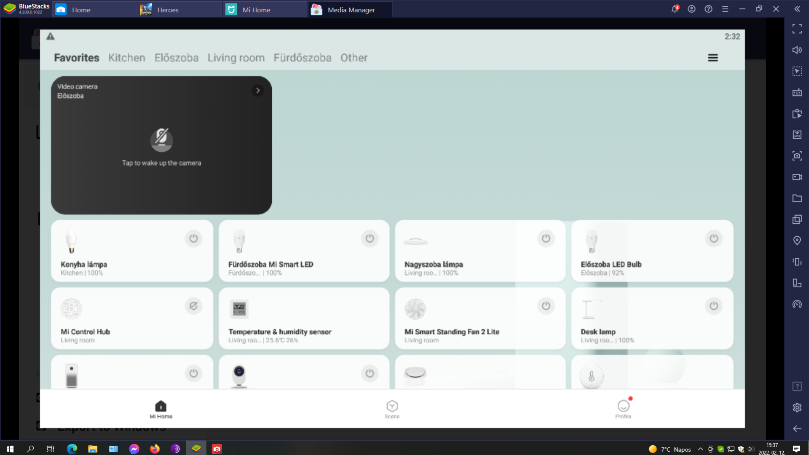
Task: Open the BlueStacks title bar menu
Action: click(x=725, y=9)
